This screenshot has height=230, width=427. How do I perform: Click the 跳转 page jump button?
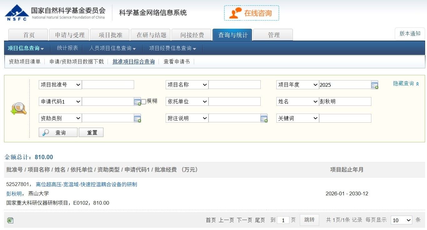(309, 220)
